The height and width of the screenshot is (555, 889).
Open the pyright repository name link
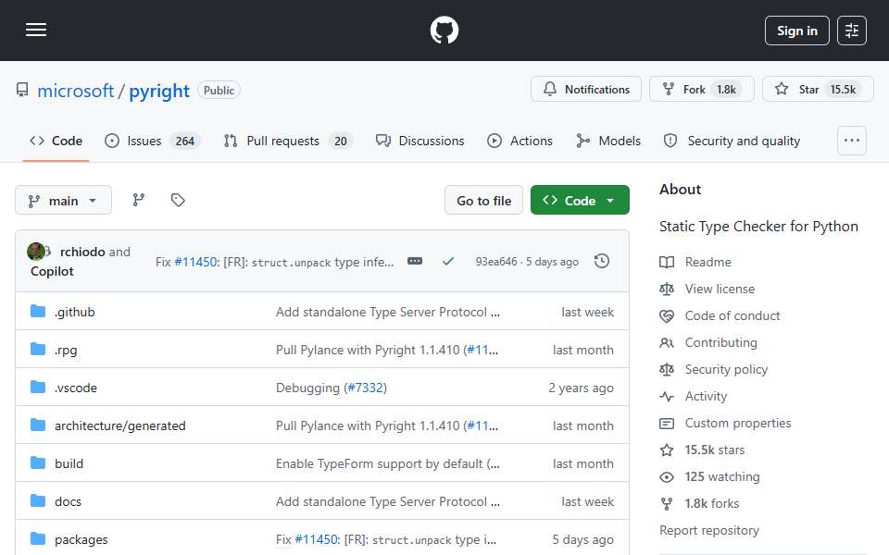(159, 91)
